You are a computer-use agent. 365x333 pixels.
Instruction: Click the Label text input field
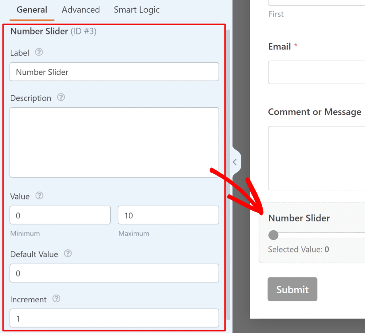click(114, 72)
